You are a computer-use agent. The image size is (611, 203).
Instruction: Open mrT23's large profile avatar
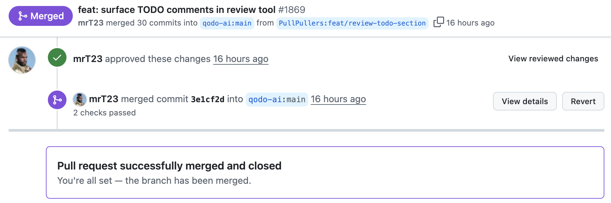(x=22, y=60)
